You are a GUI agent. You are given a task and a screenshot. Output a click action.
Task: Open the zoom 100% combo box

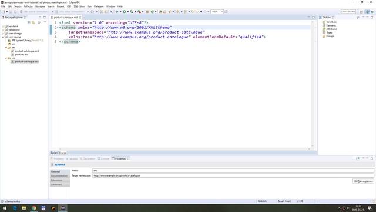[217, 12]
